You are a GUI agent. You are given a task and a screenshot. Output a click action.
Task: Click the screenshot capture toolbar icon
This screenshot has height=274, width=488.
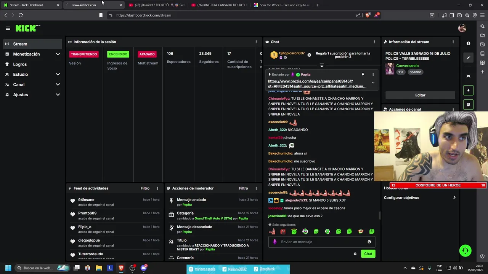tap(469, 76)
